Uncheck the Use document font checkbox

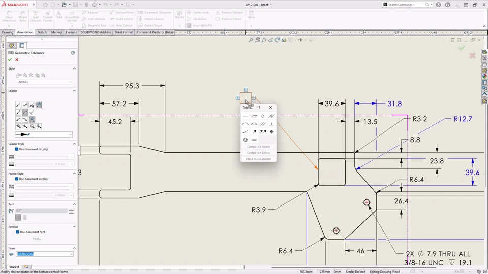18,232
